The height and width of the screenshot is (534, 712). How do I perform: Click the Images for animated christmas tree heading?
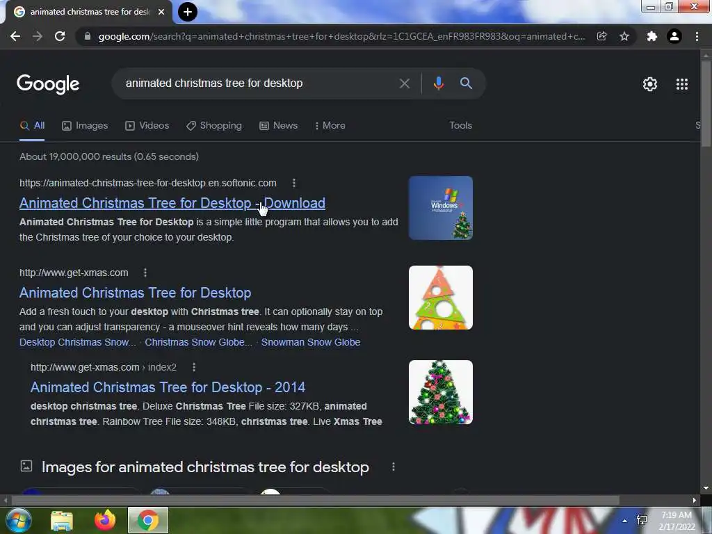coord(205,467)
